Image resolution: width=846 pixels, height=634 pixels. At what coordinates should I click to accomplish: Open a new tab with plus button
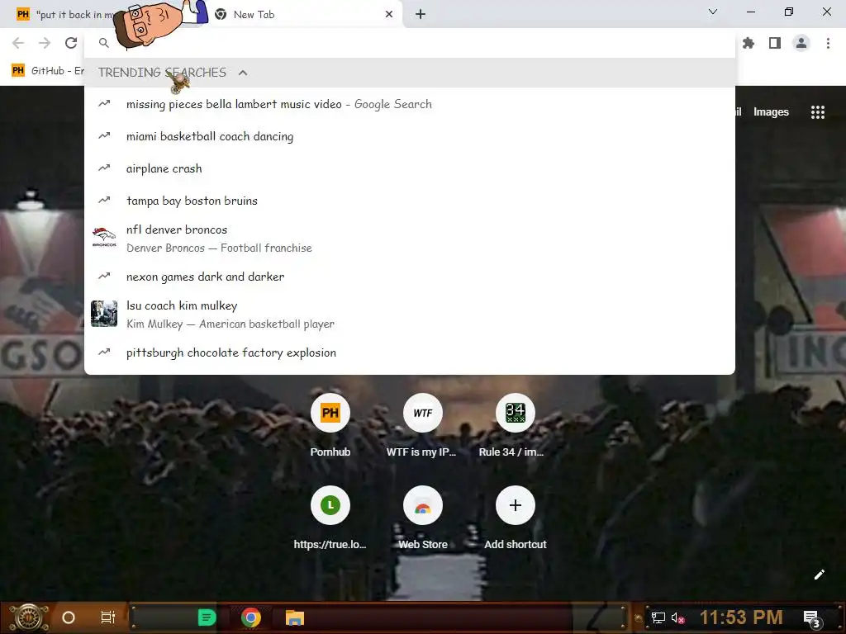421,15
